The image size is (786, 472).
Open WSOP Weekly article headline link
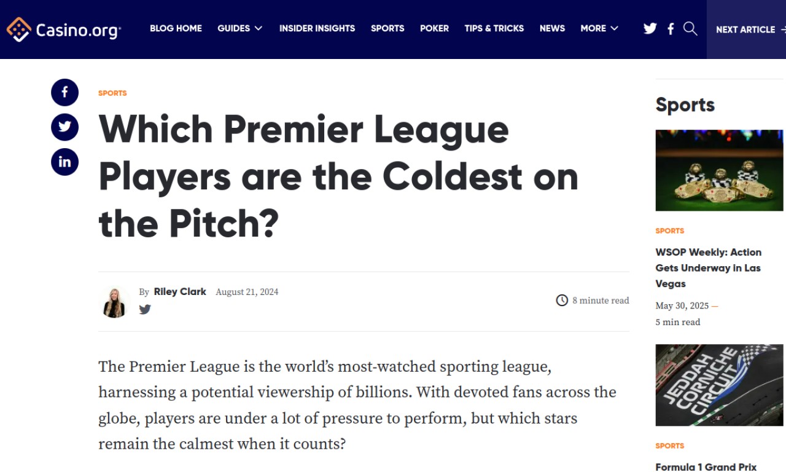[709, 268]
